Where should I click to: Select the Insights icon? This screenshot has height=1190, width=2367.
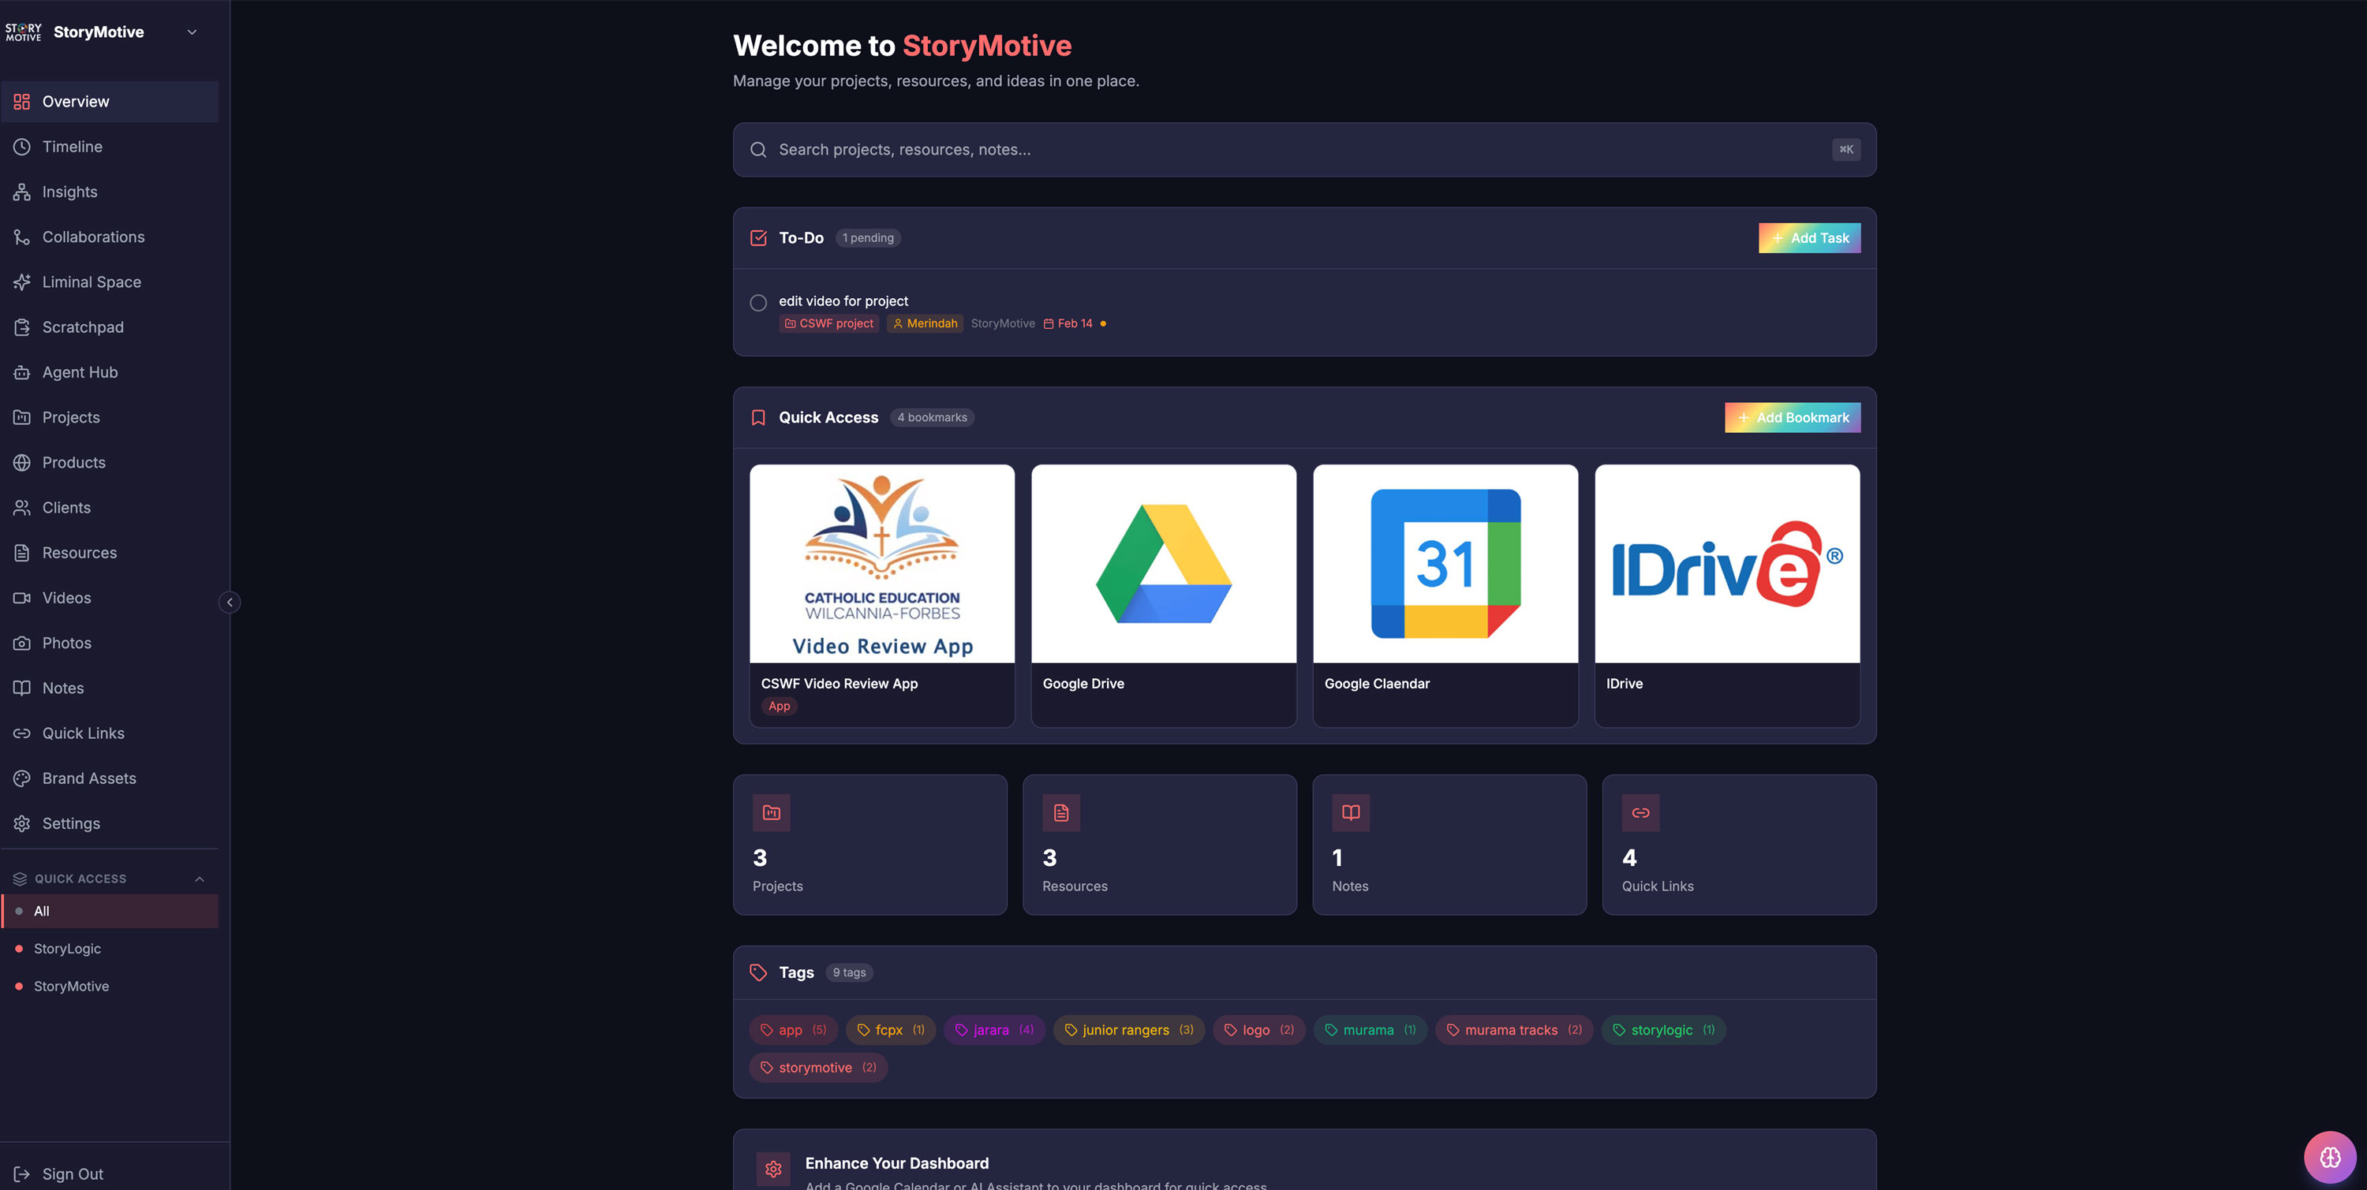(23, 191)
